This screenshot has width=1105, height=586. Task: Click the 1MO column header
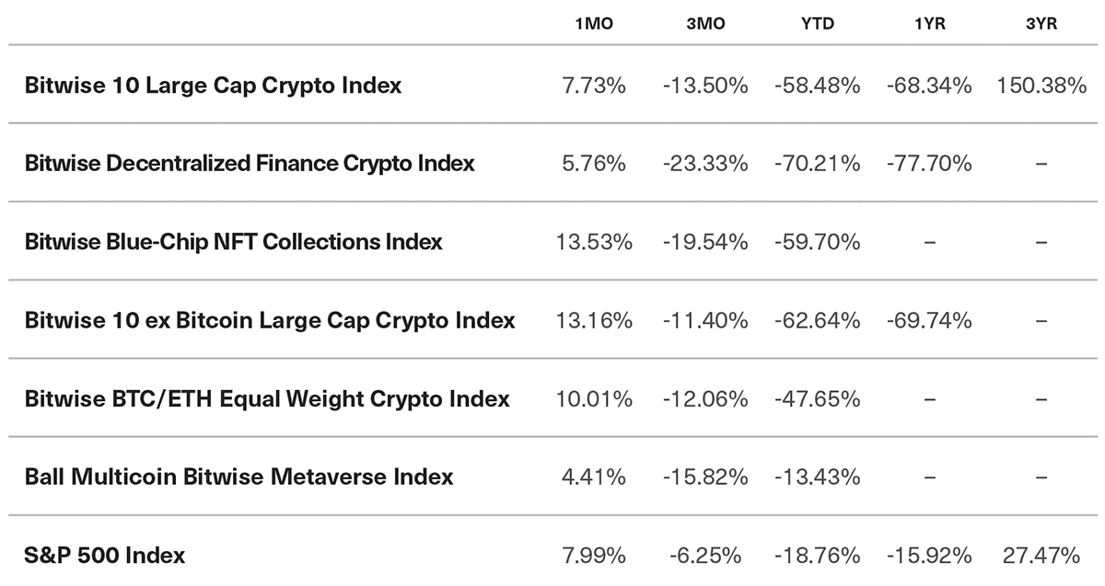click(x=594, y=24)
